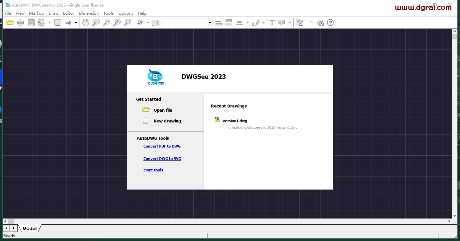The width and height of the screenshot is (460, 241).
Task: Switch to the Model tab
Action: pos(29,228)
